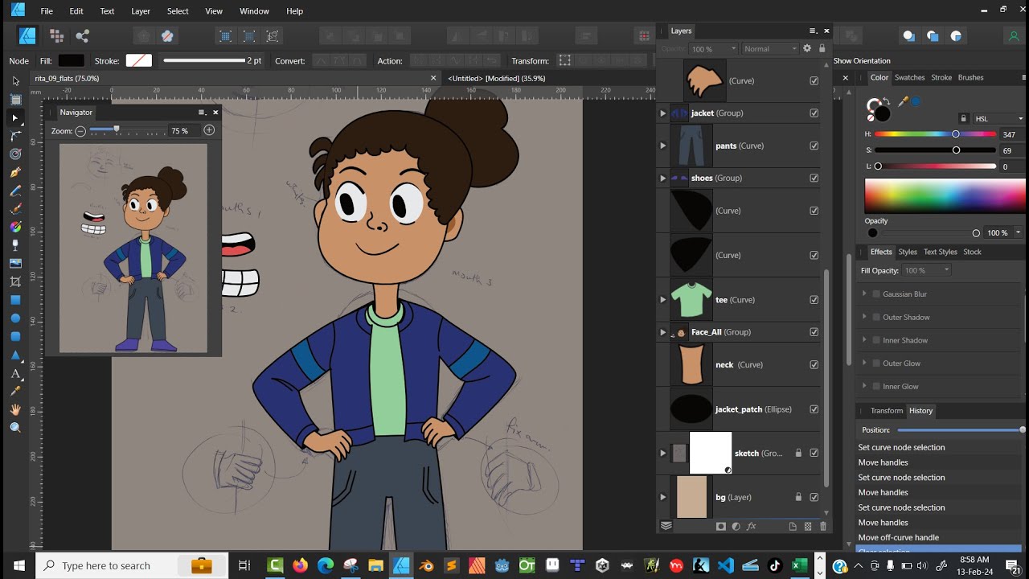Click the Fill color swatch
The width and height of the screenshot is (1029, 579).
[x=71, y=60]
